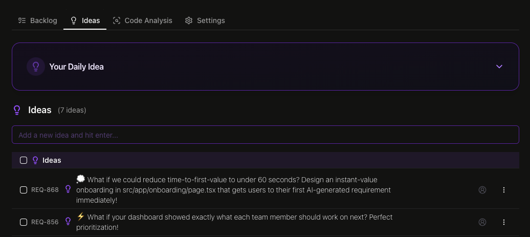
Task: Open the assignee avatar for REQ-868
Action: pos(482,190)
